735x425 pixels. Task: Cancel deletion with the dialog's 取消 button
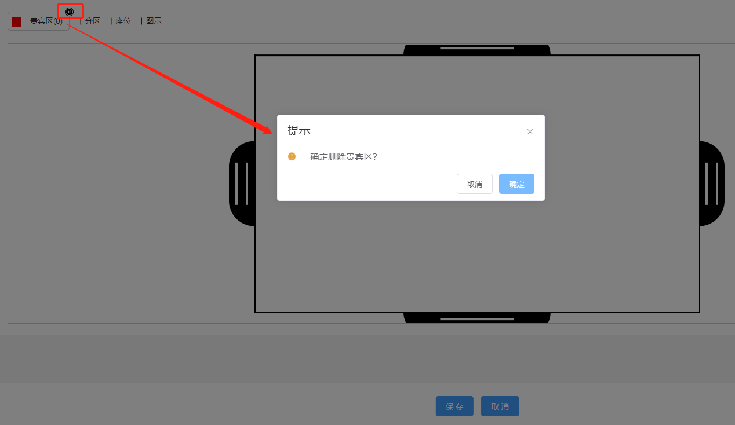coord(474,184)
